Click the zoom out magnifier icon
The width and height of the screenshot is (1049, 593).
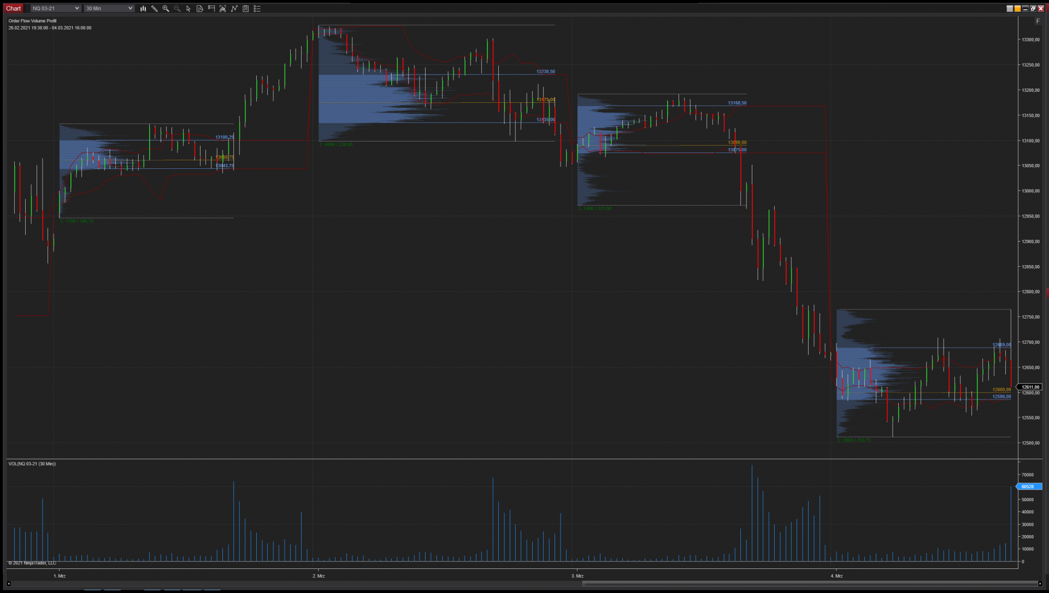(x=177, y=9)
